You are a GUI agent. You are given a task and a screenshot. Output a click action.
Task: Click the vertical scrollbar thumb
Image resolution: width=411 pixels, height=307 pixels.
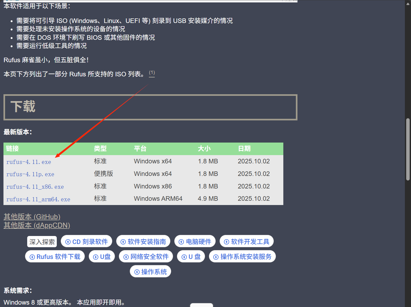[408, 149]
